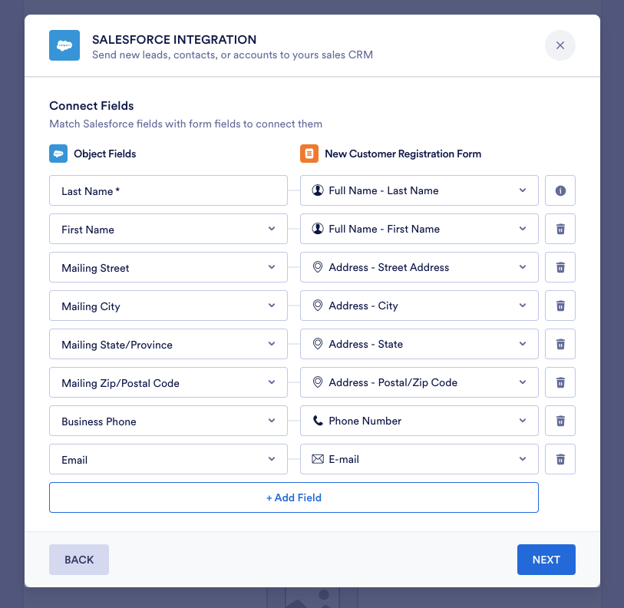Screen dimensions: 624x608
Task: Go back with the BACK button
Action: pyautogui.click(x=79, y=560)
